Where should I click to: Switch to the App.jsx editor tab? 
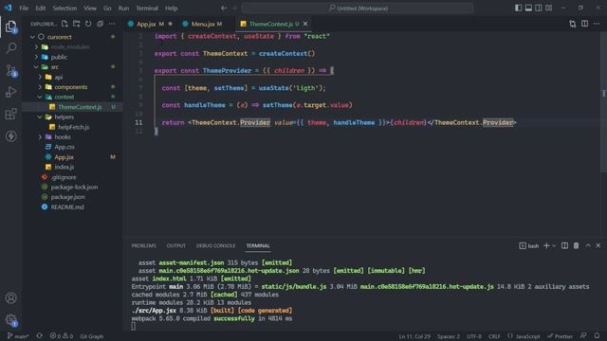click(x=150, y=24)
